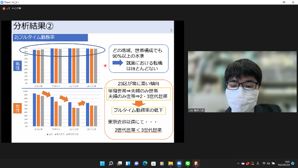Launch the Teams Chat taskbar icon
The image size is (298, 168).
(136, 164)
